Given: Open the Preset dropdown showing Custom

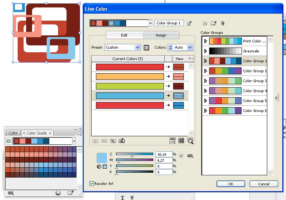Looking at the screenshot, I should coord(122,48).
